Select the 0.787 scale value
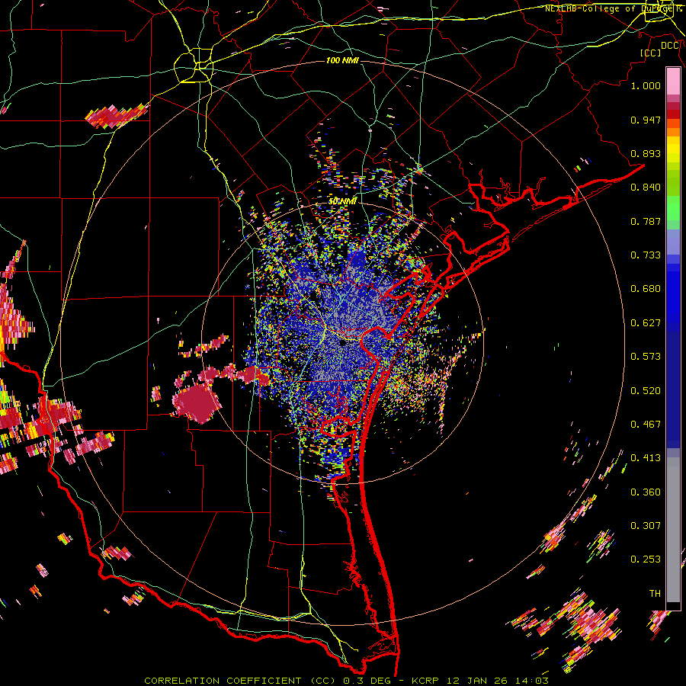The width and height of the screenshot is (686, 686). [646, 221]
